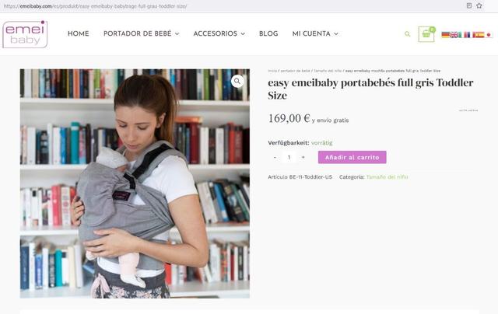Open the reader view icon in the address bar
Image resolution: width=498 pixels, height=314 pixels.
[x=468, y=5]
